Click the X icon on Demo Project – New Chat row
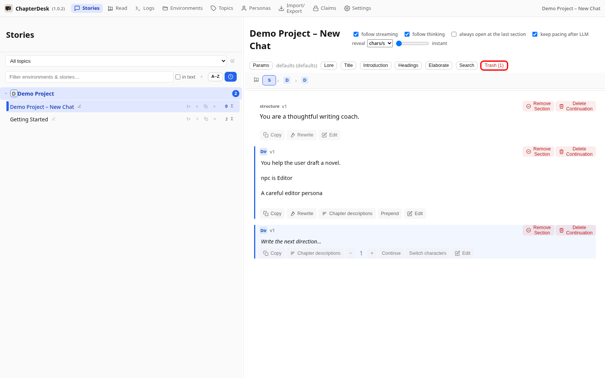This screenshot has height=378, width=605. (214, 107)
